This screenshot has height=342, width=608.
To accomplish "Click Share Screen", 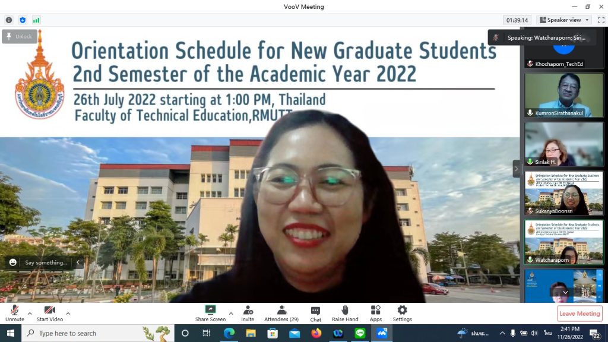I will 210,313.
